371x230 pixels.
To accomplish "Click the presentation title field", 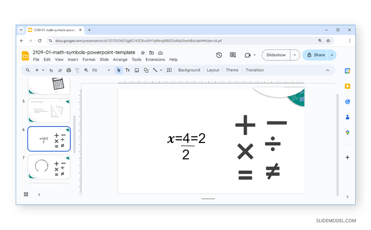I will point(84,52).
